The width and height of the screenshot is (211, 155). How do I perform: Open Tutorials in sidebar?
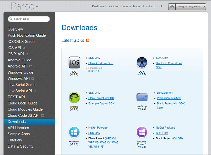click(x=15, y=140)
